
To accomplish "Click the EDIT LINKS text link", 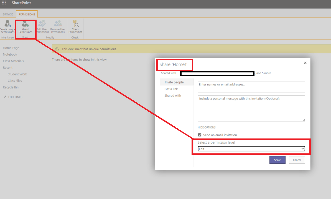I will tap(15, 97).
